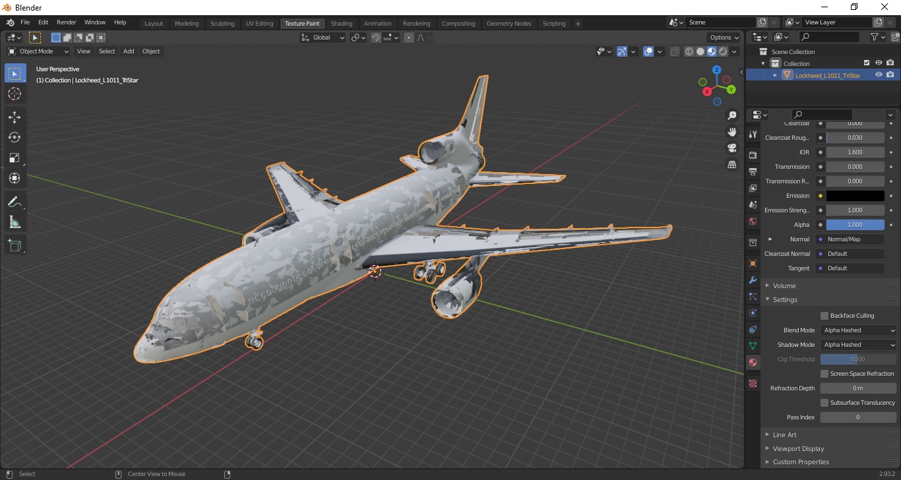Expand Lockheed_L1011_TriStar in outliner
Viewport: 901px width, 480px height.
click(776, 75)
